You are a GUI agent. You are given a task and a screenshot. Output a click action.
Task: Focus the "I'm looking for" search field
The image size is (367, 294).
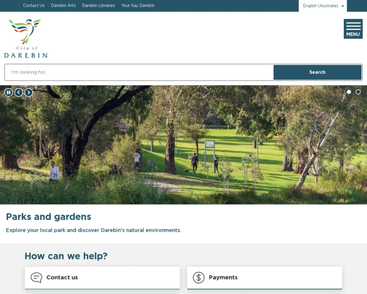pos(139,72)
